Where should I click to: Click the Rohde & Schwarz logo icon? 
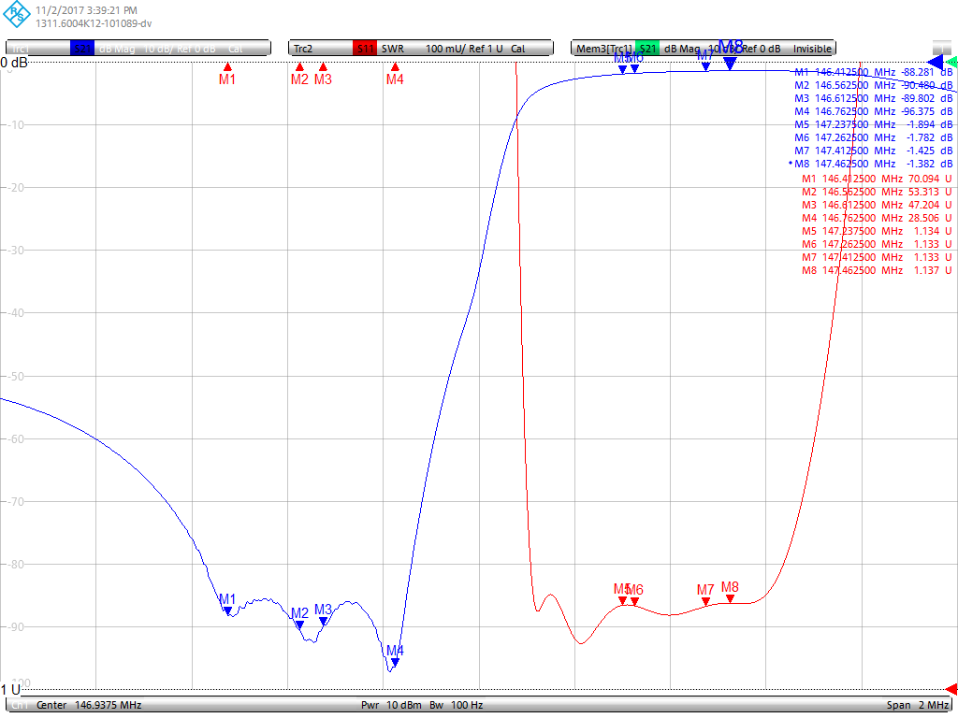(x=17, y=14)
